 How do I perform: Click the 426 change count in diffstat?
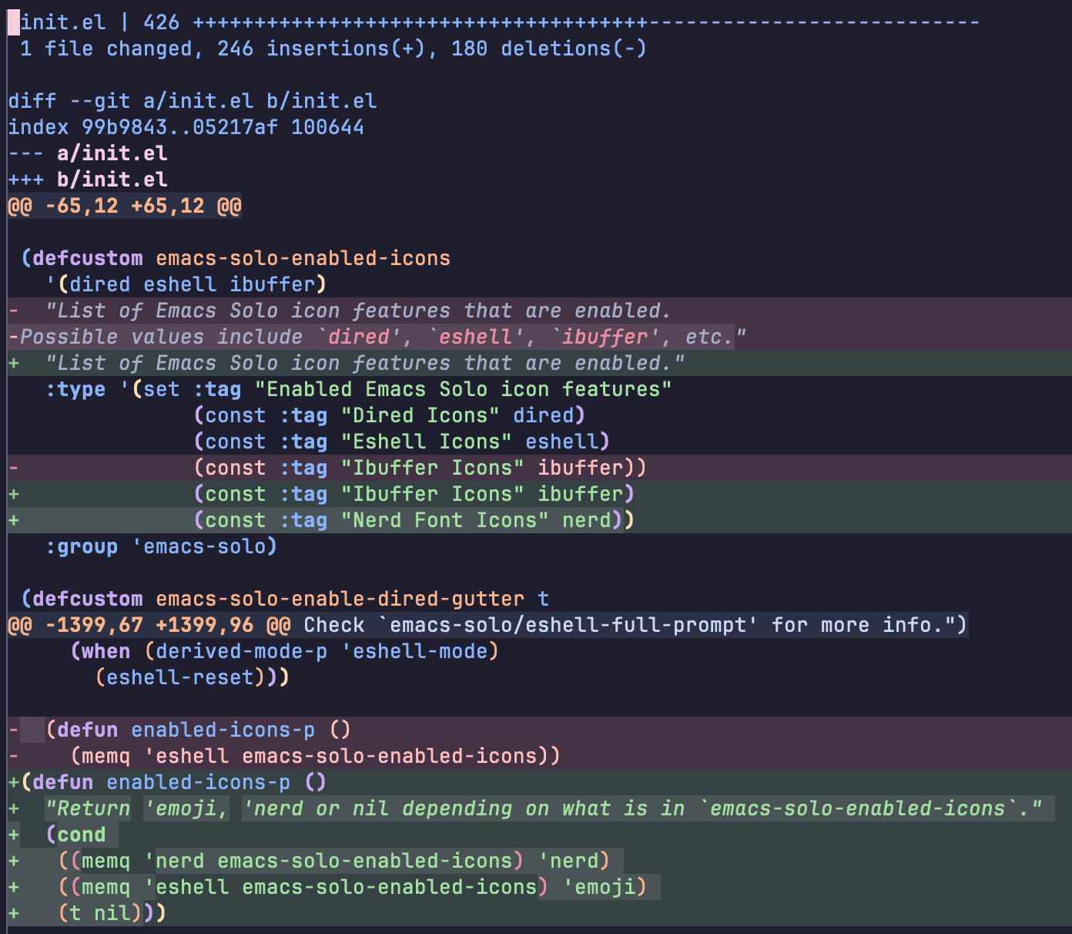[x=161, y=22]
